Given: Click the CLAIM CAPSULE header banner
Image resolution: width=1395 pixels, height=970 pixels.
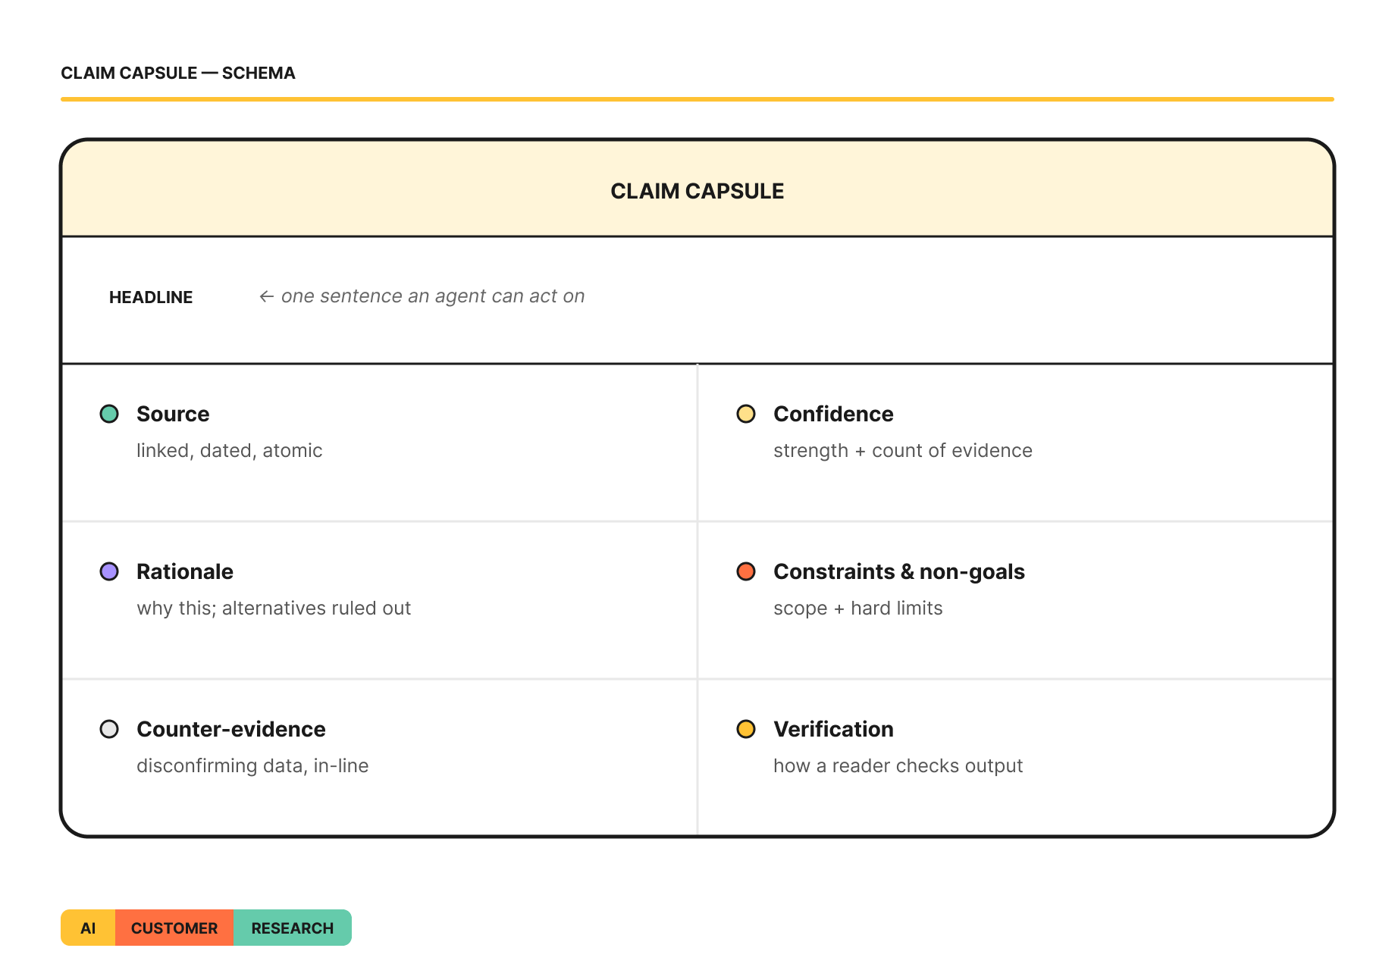Looking at the screenshot, I should click(x=697, y=189).
